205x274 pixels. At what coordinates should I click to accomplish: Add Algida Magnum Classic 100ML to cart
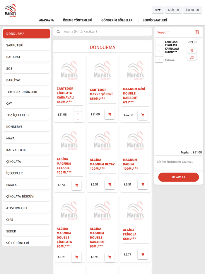click(76, 185)
